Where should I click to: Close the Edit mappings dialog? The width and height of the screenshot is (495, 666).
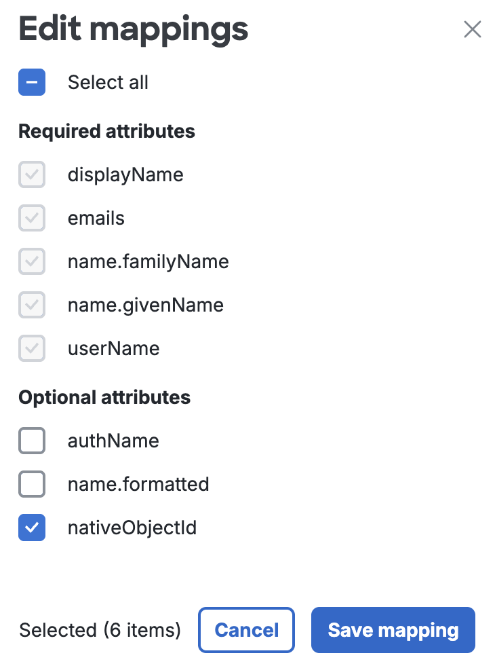click(473, 29)
